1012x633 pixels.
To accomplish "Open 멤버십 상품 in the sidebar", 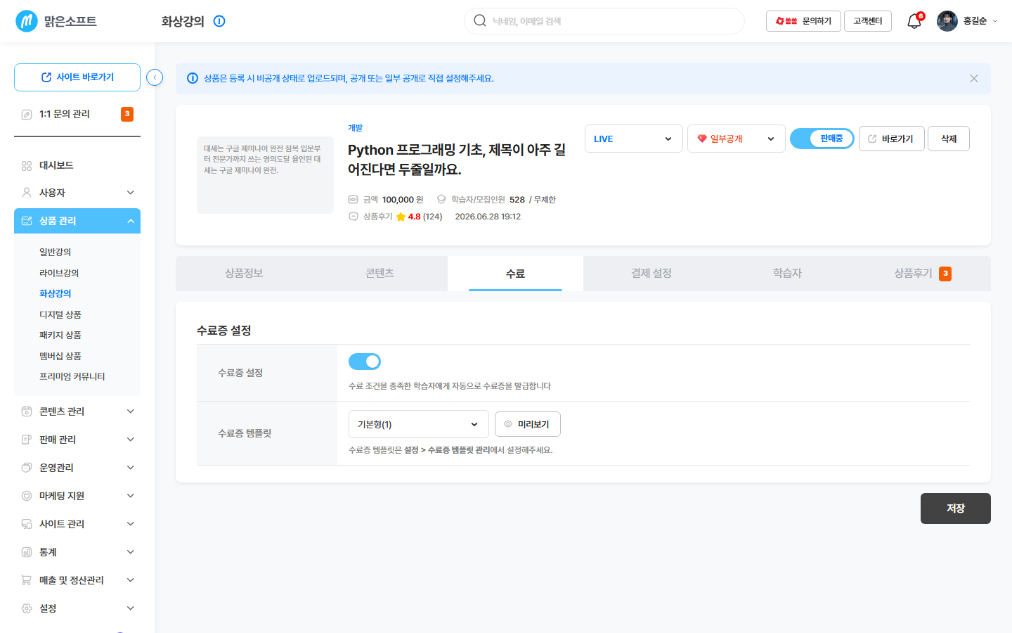I will 60,356.
